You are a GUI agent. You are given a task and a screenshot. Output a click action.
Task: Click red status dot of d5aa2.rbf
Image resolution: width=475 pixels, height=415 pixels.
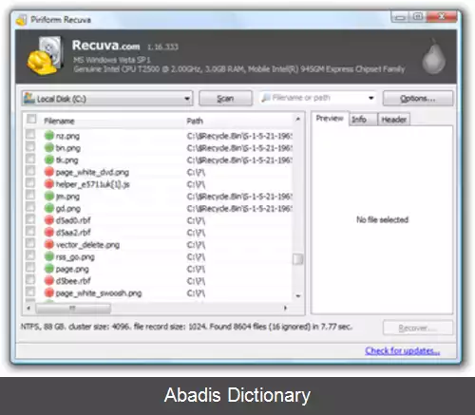[x=49, y=232]
